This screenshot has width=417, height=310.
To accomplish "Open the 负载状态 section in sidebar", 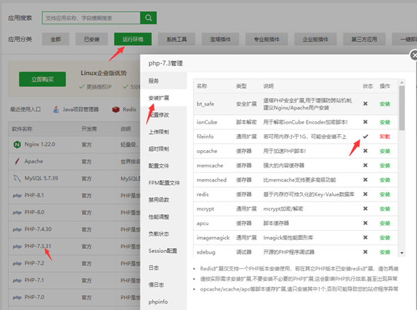I will coord(163,234).
